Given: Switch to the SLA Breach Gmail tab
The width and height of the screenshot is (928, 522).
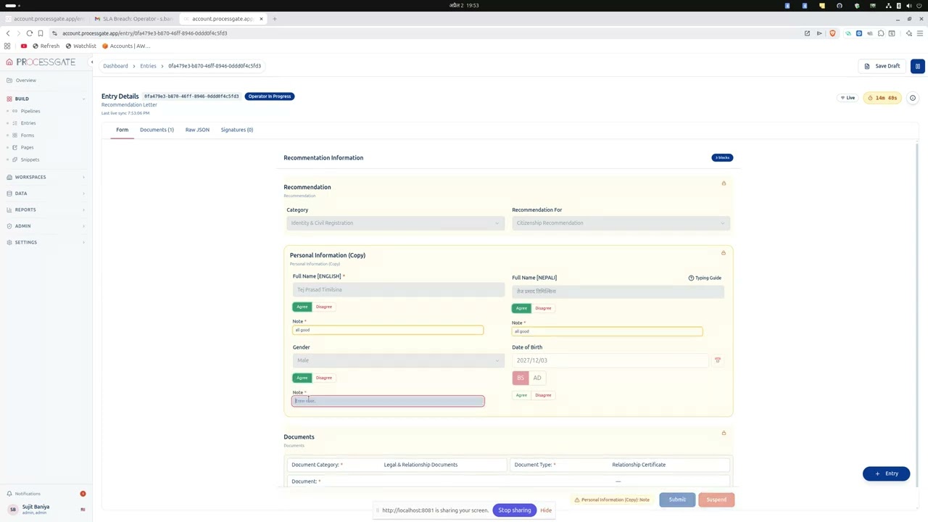Looking at the screenshot, I should 133,19.
